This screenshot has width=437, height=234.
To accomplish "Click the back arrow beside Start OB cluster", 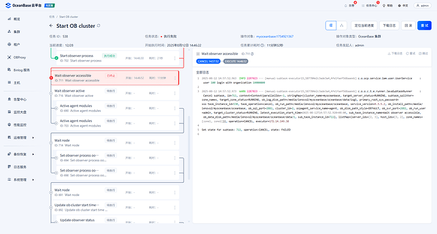I will coord(51,25).
